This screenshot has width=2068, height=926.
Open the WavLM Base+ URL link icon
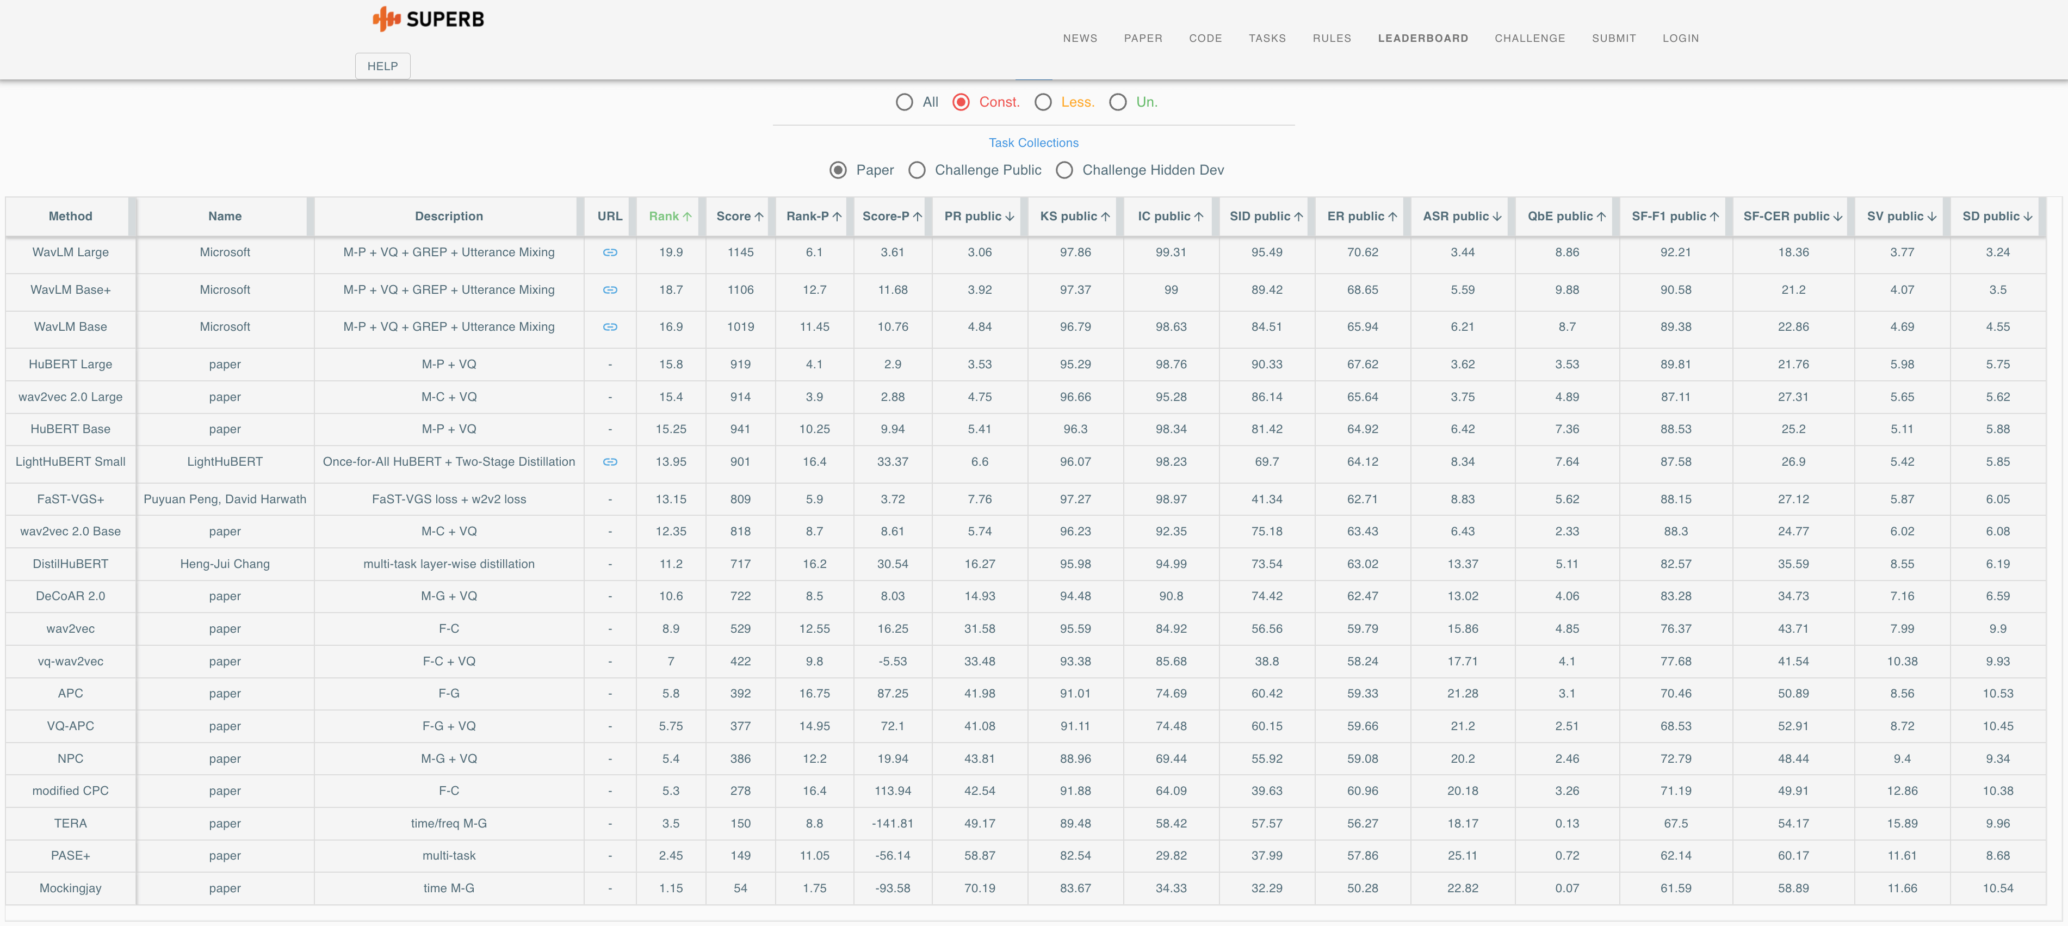point(609,290)
